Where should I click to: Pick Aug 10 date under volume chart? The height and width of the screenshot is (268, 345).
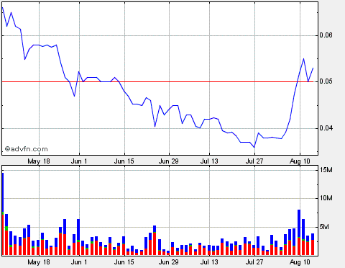coord(300,262)
